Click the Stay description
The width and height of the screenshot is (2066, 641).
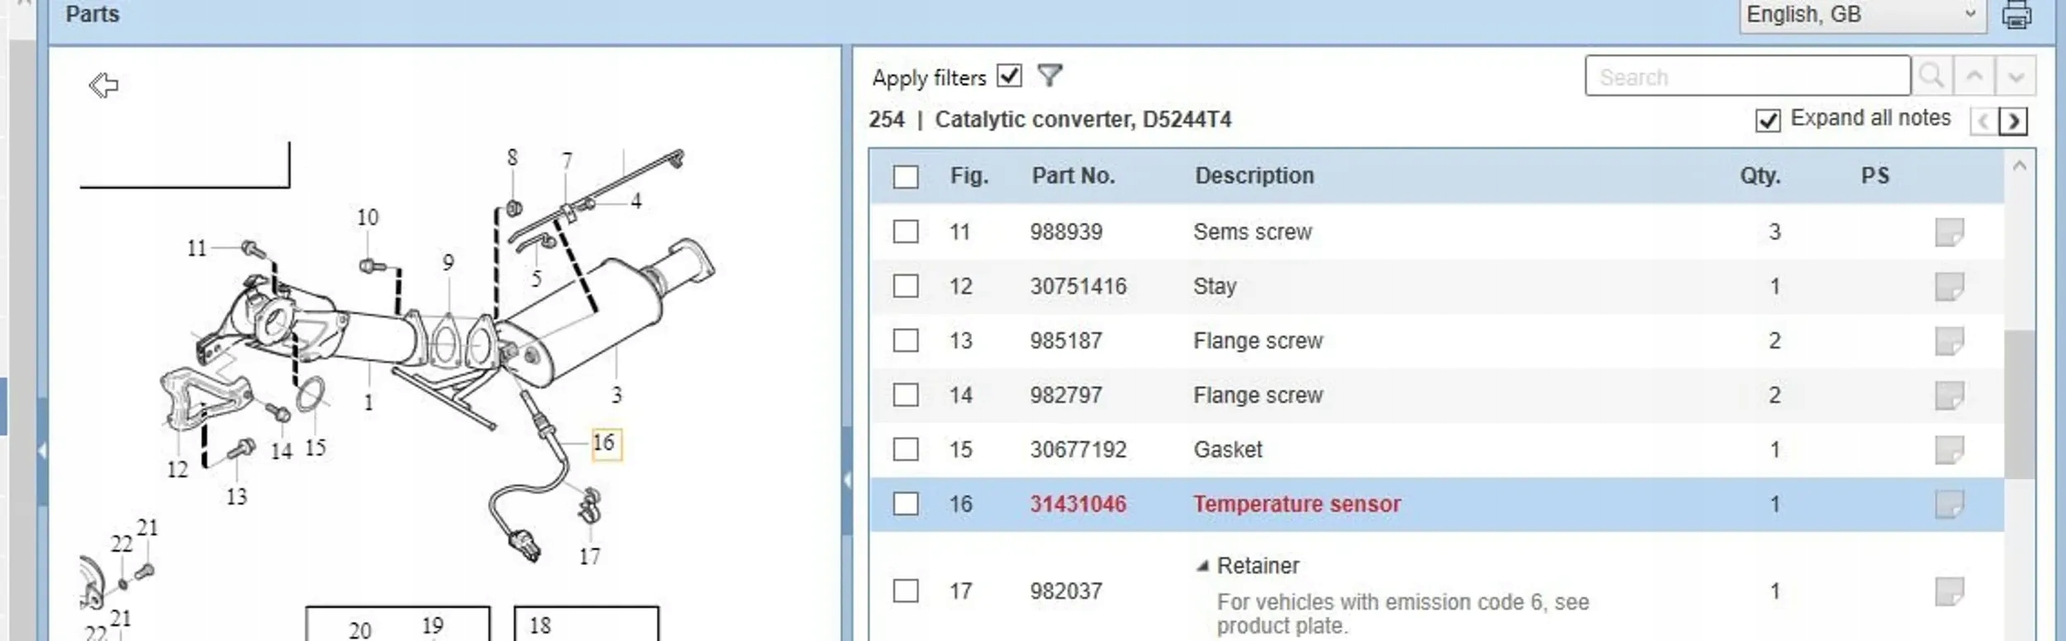click(x=1215, y=286)
